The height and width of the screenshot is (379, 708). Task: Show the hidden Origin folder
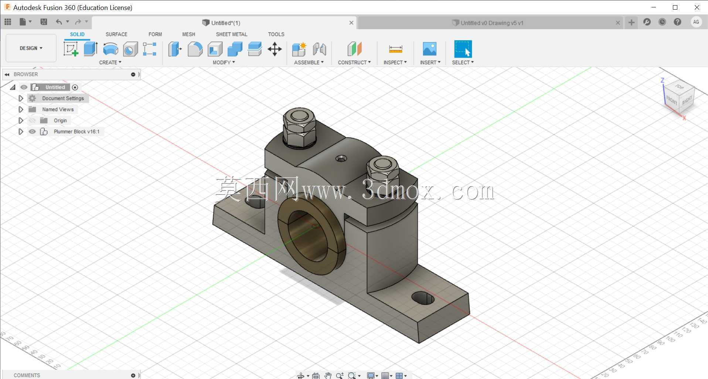[x=32, y=120]
